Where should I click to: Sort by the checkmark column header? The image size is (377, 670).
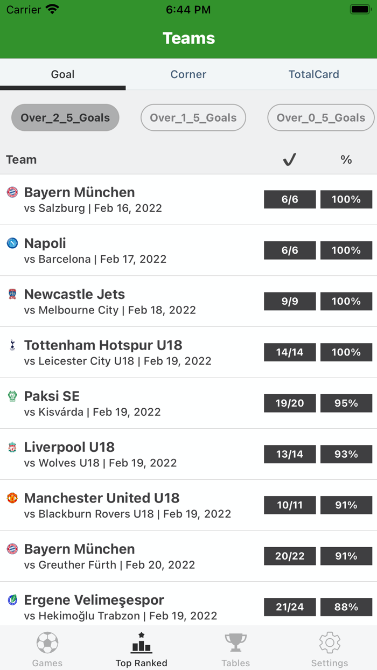pos(289,159)
